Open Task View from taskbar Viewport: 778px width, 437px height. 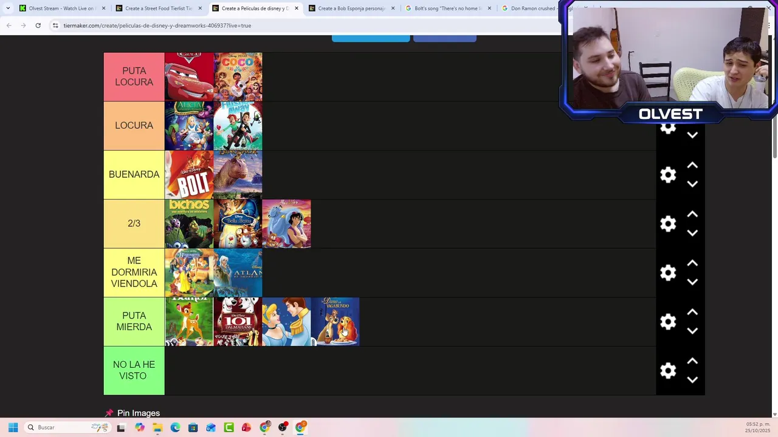coord(121,427)
